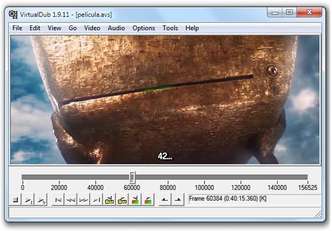Scan backward for previous scene change

(x=135, y=199)
